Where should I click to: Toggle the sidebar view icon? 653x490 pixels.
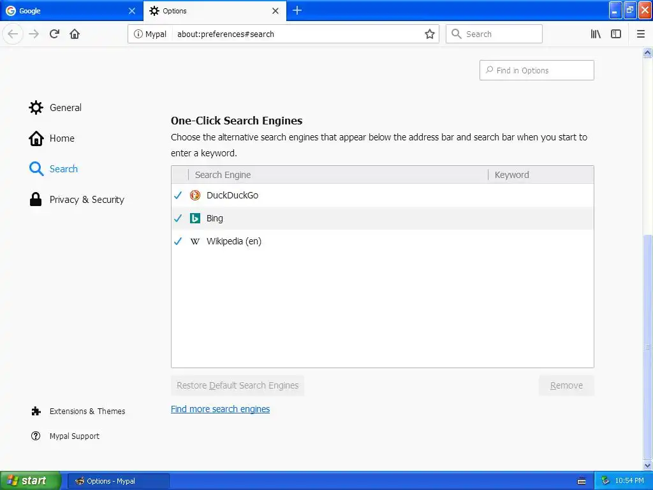616,34
